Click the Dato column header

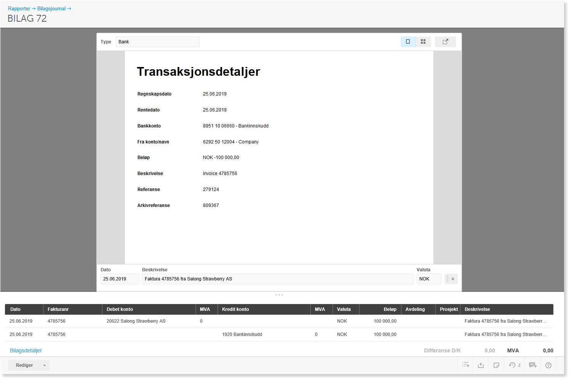click(24, 309)
